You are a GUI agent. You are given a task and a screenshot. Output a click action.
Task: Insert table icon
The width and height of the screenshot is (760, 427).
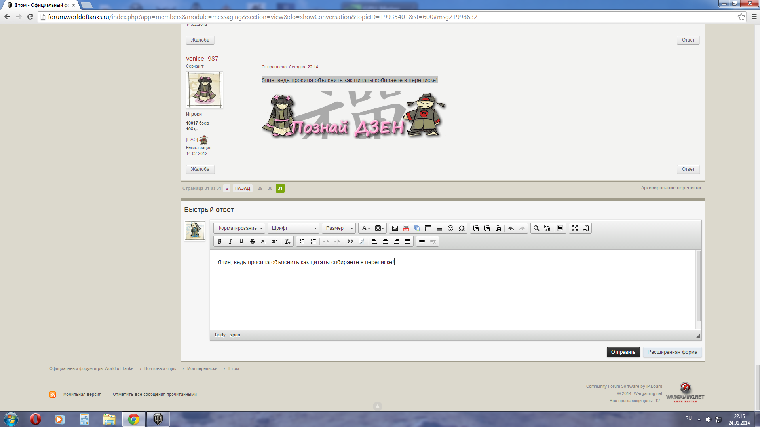point(428,228)
